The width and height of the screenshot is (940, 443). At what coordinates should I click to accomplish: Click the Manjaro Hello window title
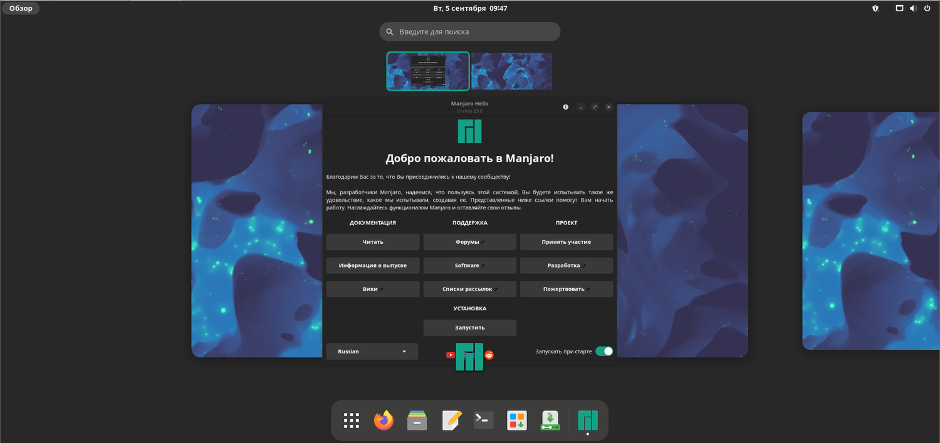[x=470, y=103]
